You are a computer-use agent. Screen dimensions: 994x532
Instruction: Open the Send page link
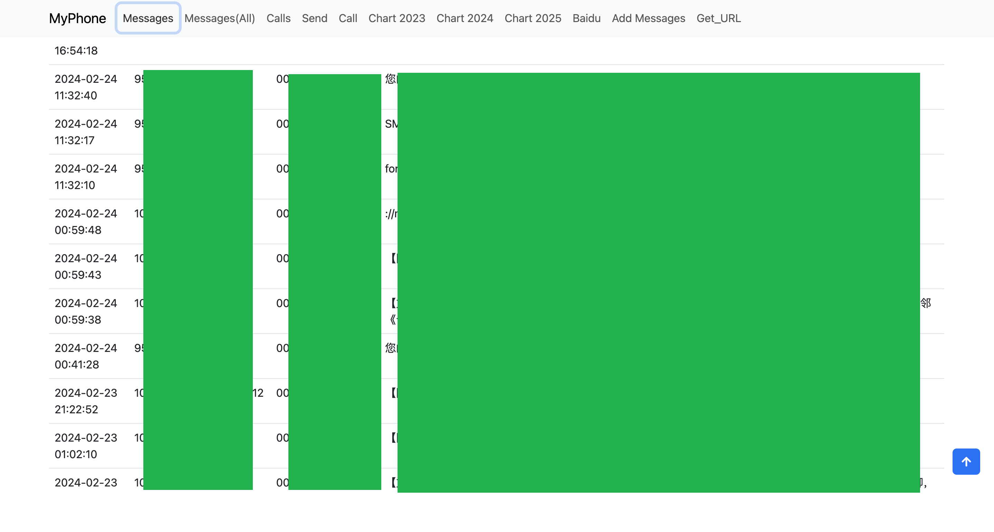click(314, 18)
